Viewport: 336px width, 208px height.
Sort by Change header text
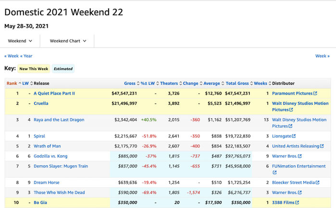tap(190, 83)
